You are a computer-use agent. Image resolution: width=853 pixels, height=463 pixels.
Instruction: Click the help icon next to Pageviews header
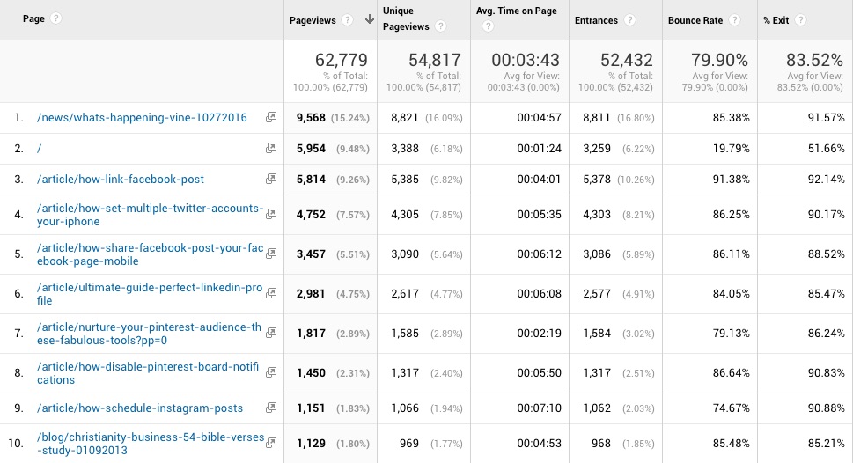(x=348, y=20)
